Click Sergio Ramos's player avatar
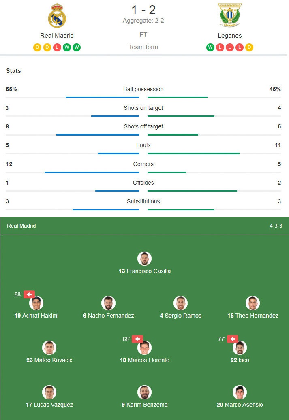 coord(180,303)
